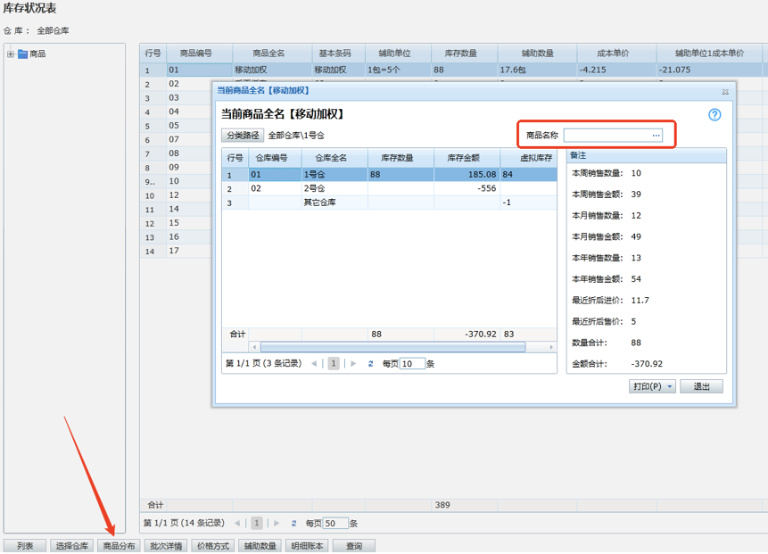Click the refresh icon in dialog pager

pos(371,364)
